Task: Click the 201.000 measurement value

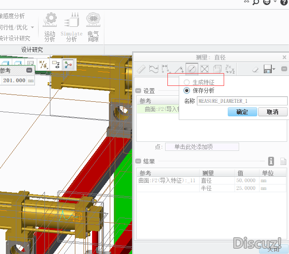Action: tap(14, 80)
